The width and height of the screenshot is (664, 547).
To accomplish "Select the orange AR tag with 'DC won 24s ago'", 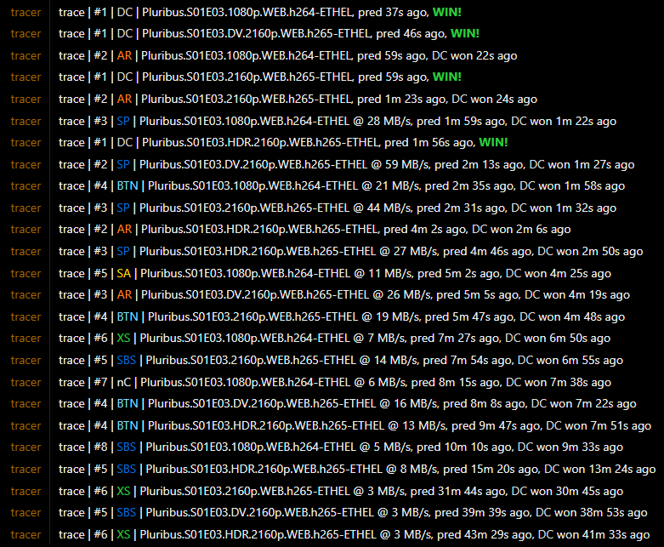I will (x=124, y=100).
